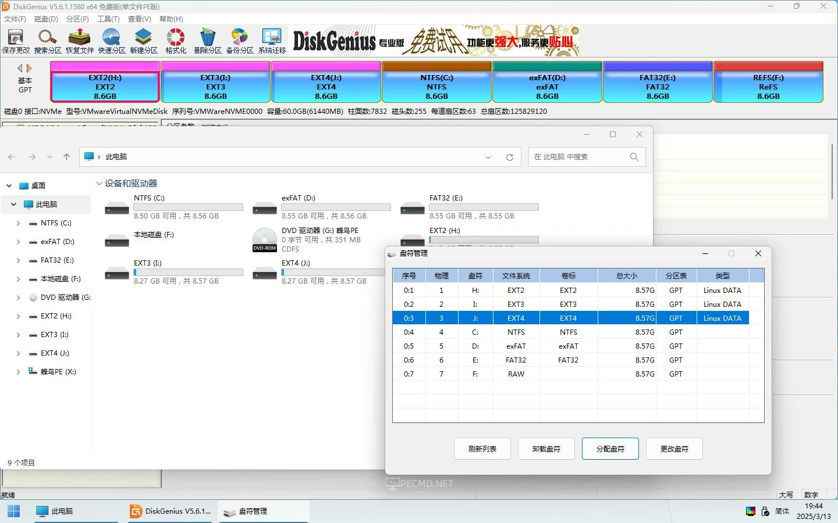Select 蜂鸟PE (X:) in the navigation tree
Screen dimensions: 838x523
58,372
